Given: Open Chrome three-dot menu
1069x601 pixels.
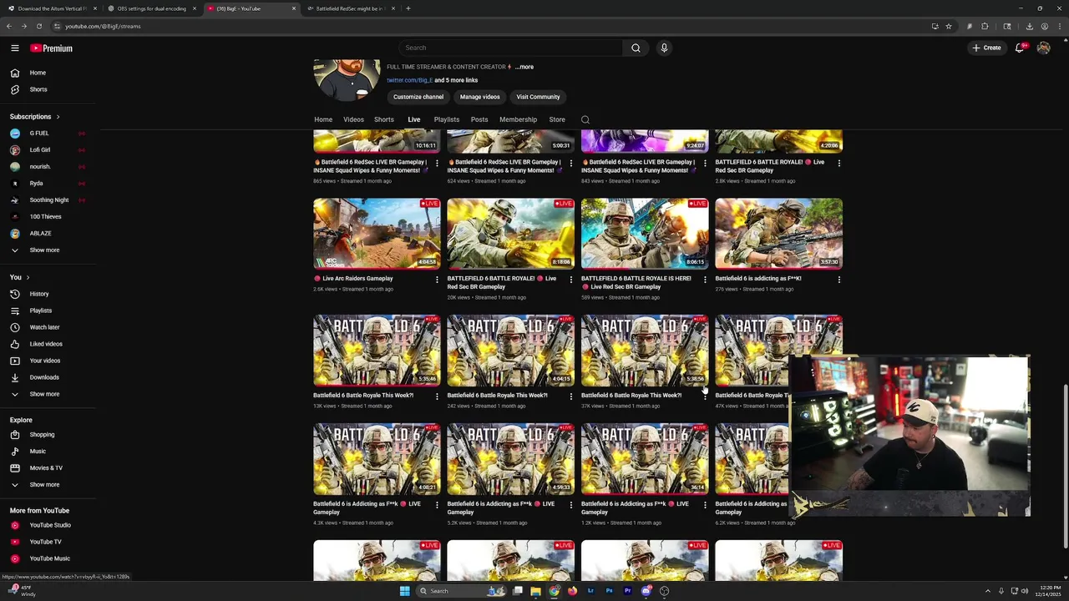Looking at the screenshot, I should click(1059, 26).
